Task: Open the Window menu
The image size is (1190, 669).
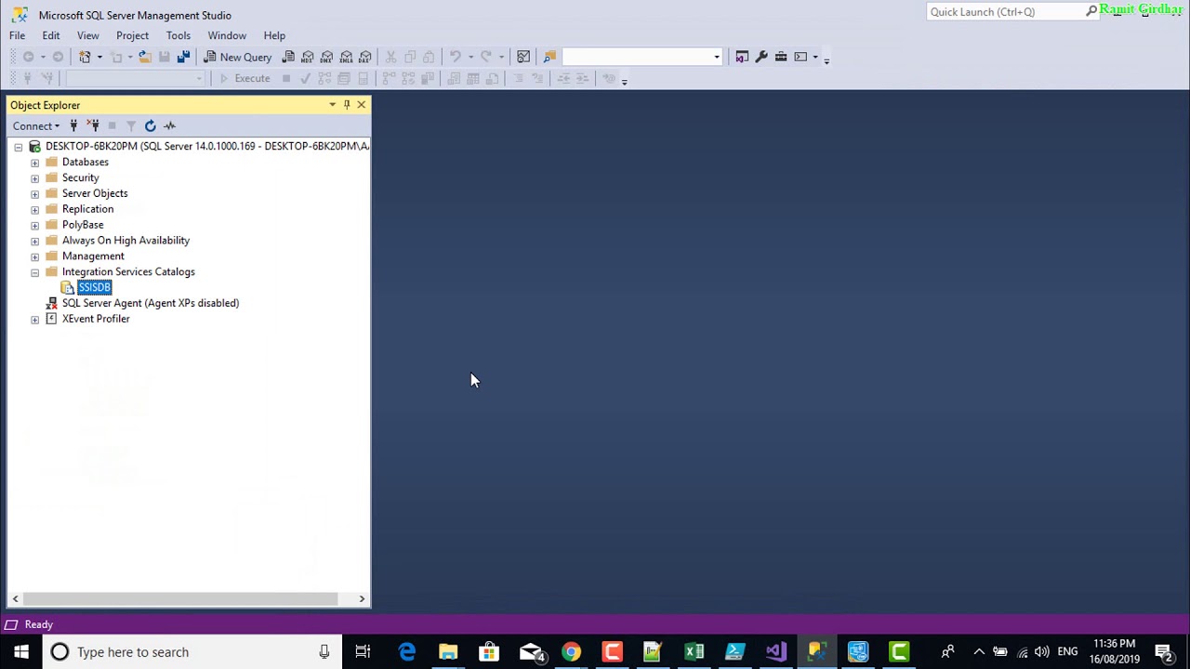Action: point(227,35)
